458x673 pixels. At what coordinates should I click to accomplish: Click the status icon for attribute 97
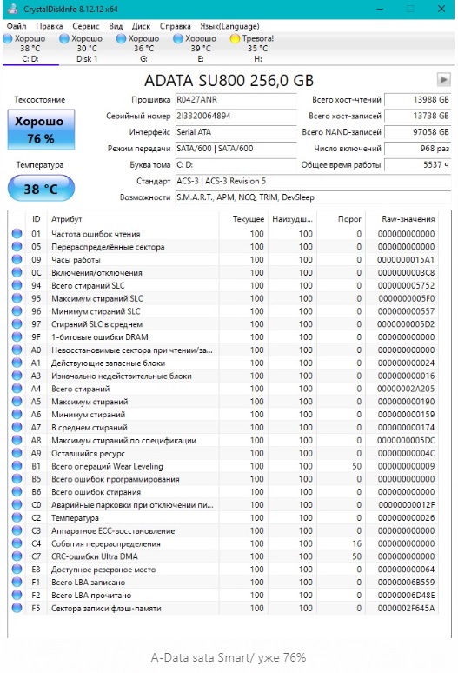pos(17,324)
